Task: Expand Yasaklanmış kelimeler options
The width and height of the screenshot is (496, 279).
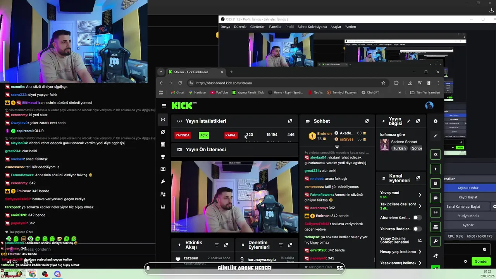Action: 420,263
